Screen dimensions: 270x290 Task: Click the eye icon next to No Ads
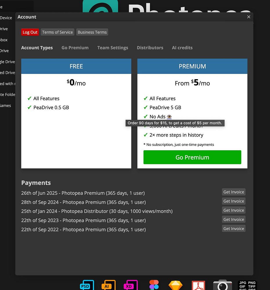click(169, 117)
